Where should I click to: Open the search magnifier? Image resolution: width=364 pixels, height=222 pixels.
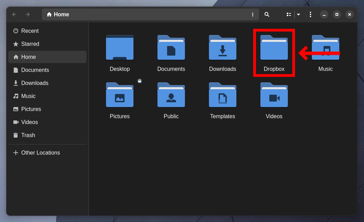click(x=267, y=14)
